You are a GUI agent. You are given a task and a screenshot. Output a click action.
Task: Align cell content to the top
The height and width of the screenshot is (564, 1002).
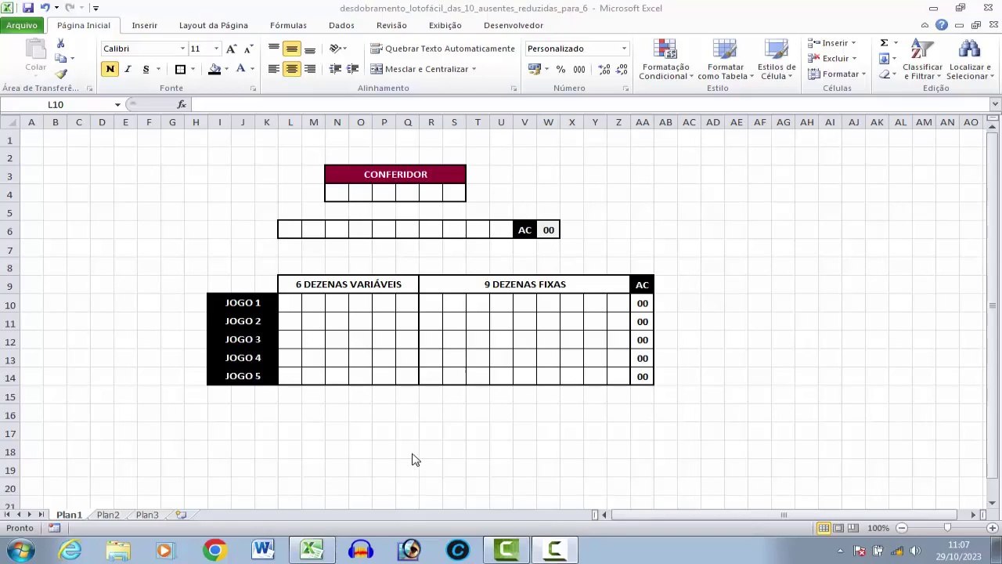pos(273,49)
